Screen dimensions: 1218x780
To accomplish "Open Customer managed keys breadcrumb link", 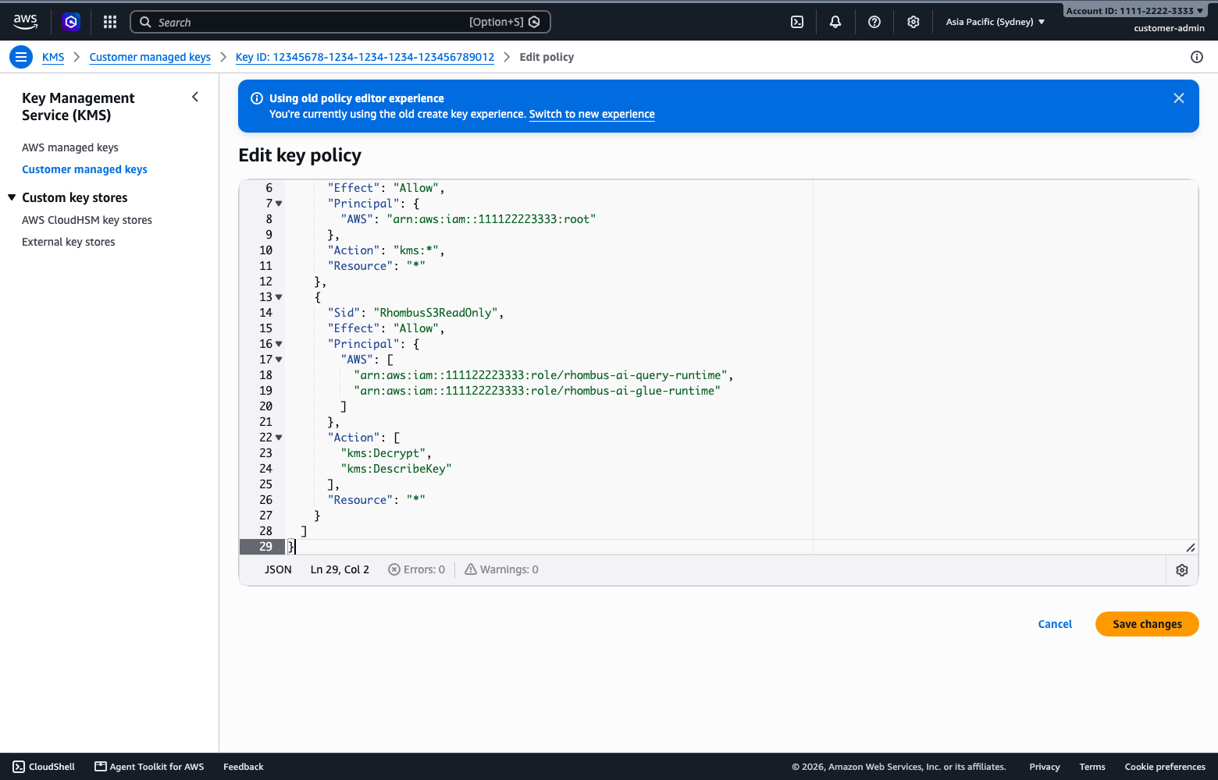I will point(150,57).
